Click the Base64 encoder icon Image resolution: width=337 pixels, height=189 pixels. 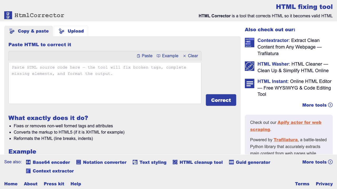pos(28,162)
